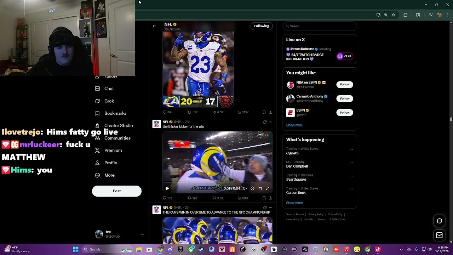Go back using the arrow beside NFL
453x255 pixels.
154,26
